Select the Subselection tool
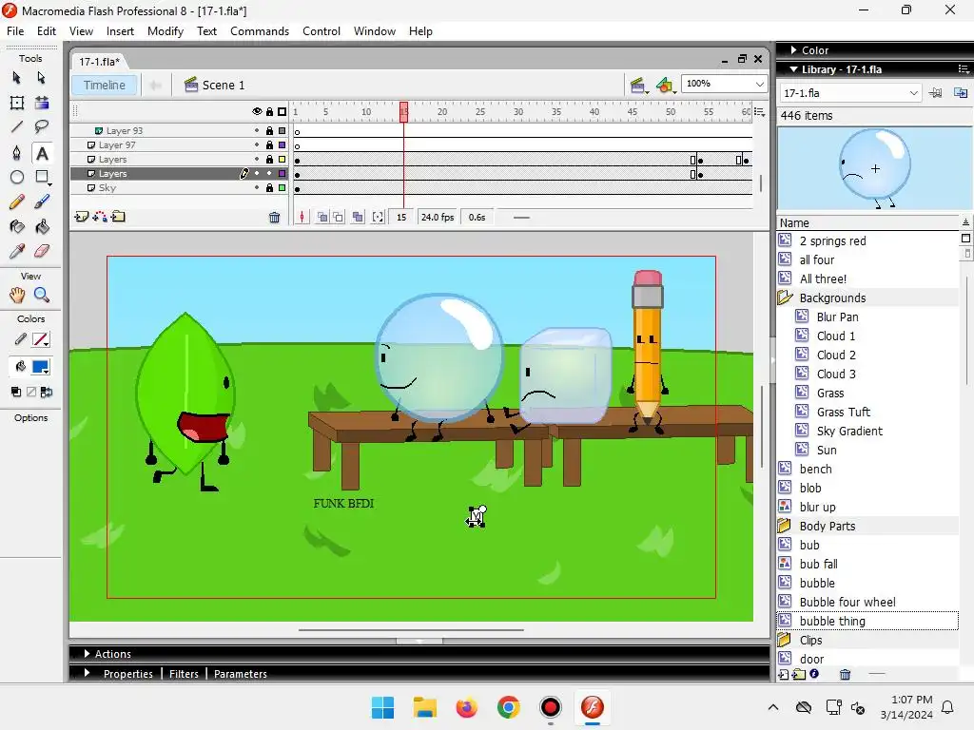The width and height of the screenshot is (974, 730). point(41,78)
